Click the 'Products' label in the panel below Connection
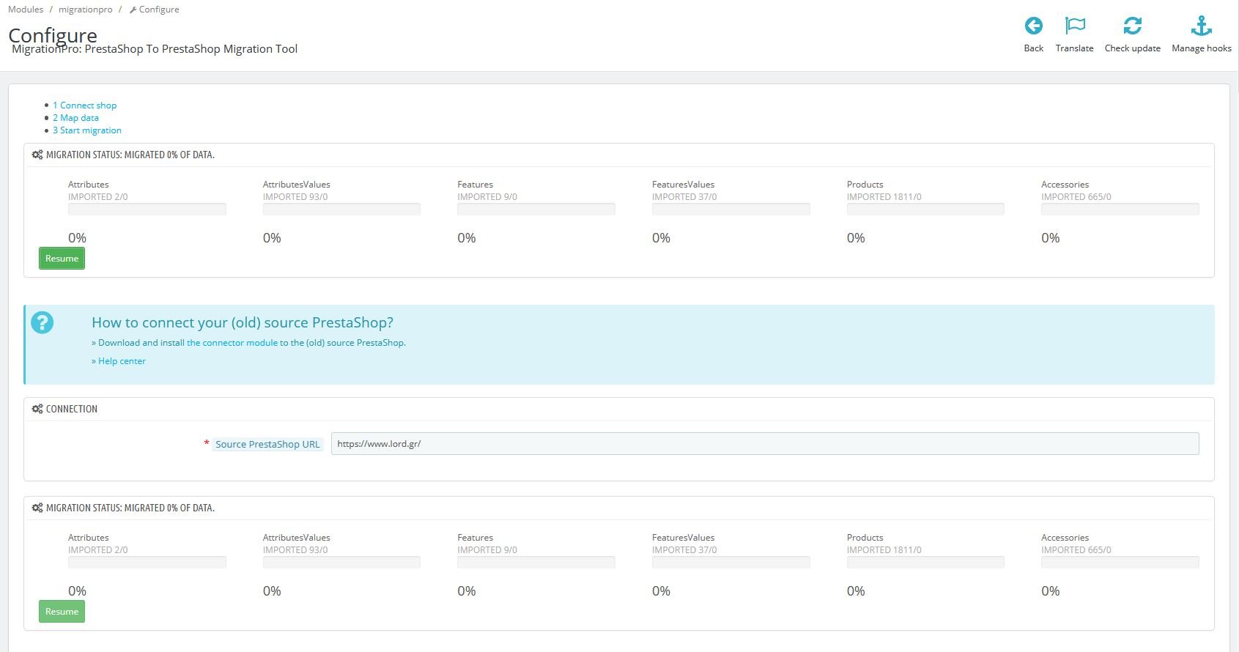 [x=865, y=538]
